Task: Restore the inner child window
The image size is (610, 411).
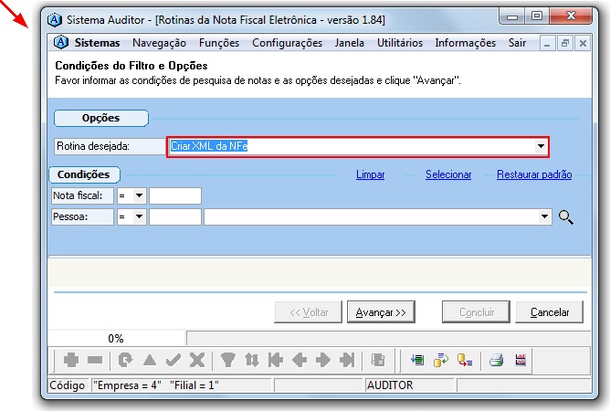Action: [x=565, y=44]
